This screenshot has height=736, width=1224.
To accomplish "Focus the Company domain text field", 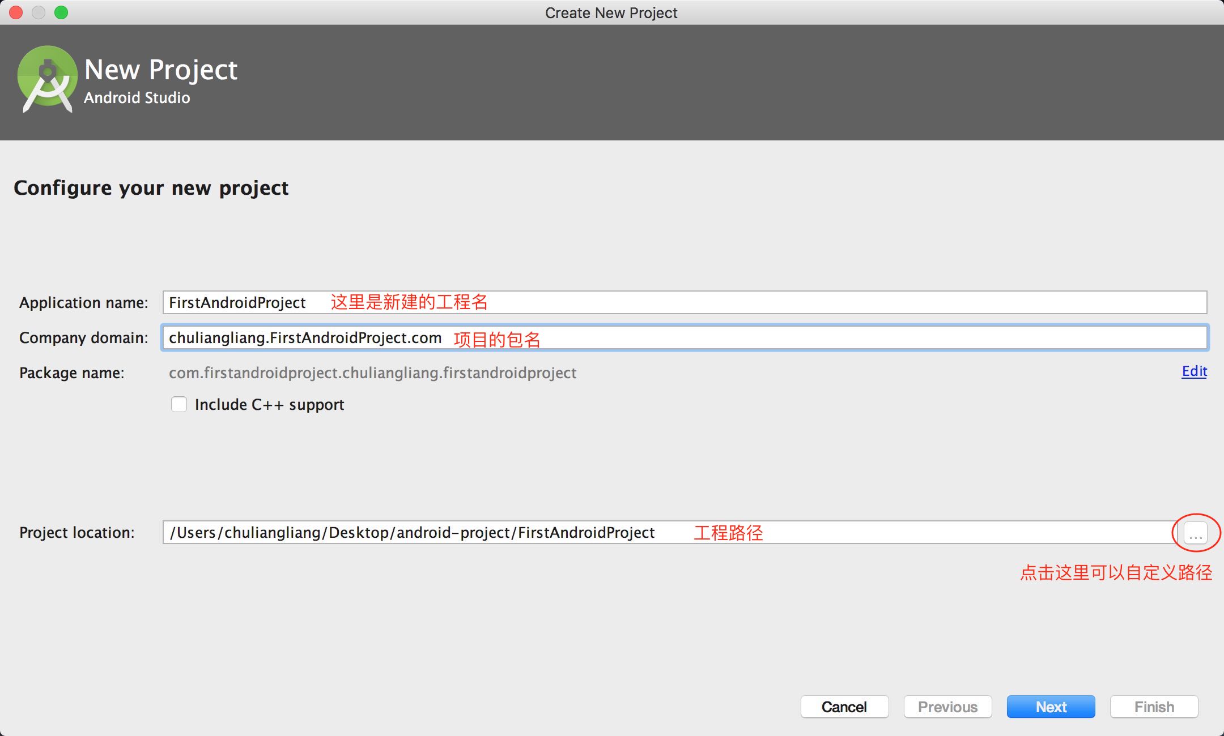I will tap(793, 338).
